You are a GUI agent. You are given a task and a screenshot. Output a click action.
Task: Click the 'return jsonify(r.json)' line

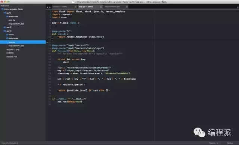(84, 90)
